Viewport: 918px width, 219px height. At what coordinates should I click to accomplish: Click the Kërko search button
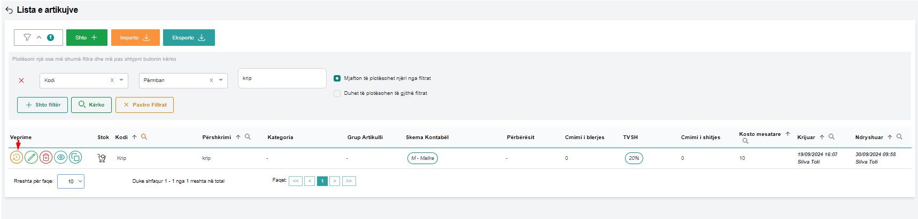tap(91, 105)
